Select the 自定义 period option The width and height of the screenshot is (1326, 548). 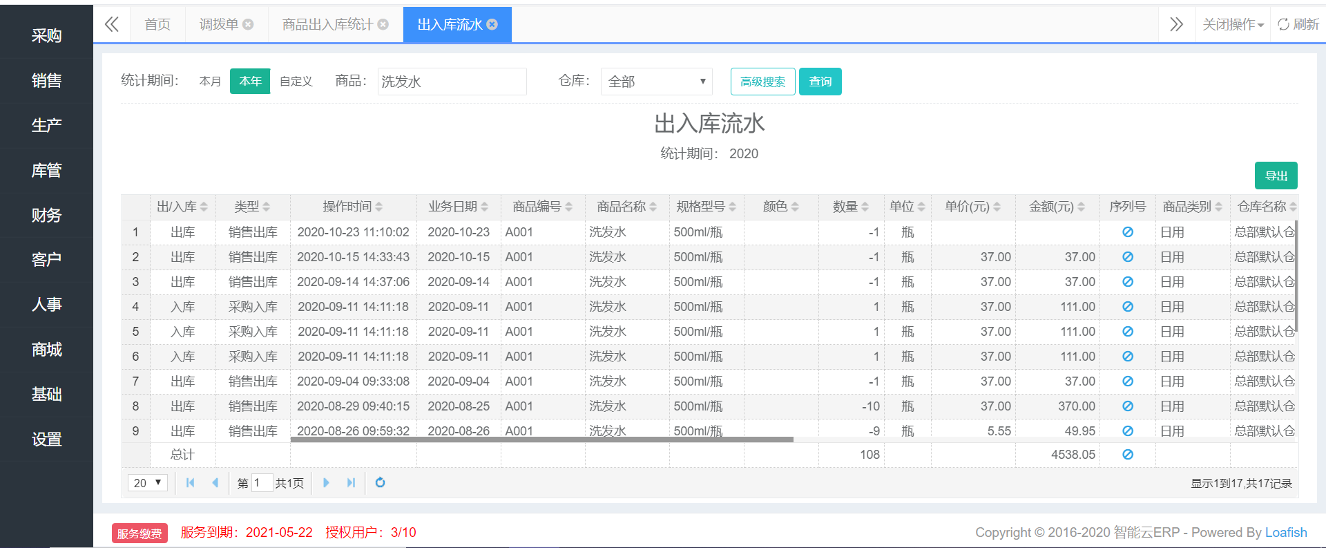pos(296,81)
